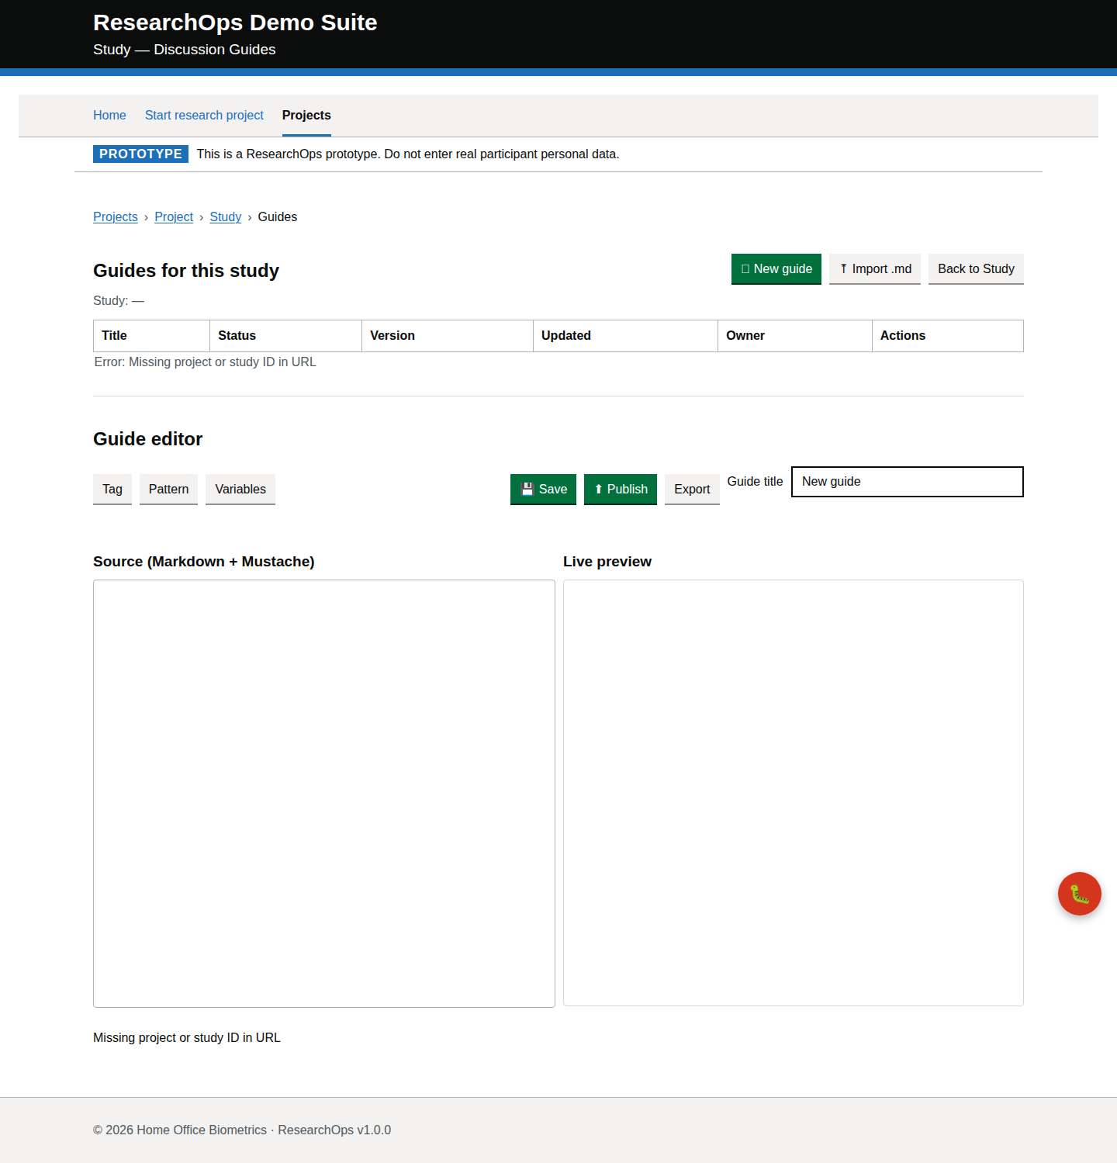
Task: Follow the Projects breadcrumb link
Action: pyautogui.click(x=116, y=217)
